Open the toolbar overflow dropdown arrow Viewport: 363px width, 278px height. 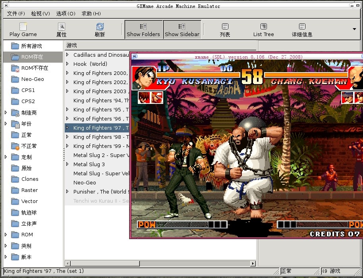click(x=354, y=29)
